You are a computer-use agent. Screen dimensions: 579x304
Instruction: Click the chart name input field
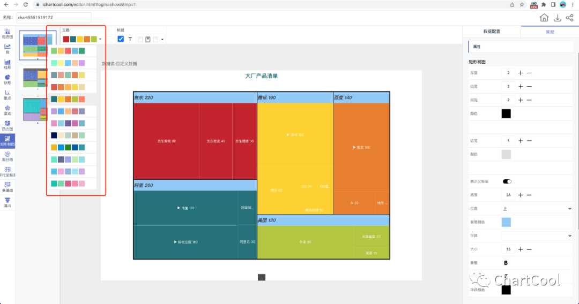coord(54,18)
